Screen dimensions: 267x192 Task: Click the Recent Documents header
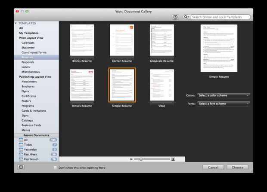pos(36,135)
